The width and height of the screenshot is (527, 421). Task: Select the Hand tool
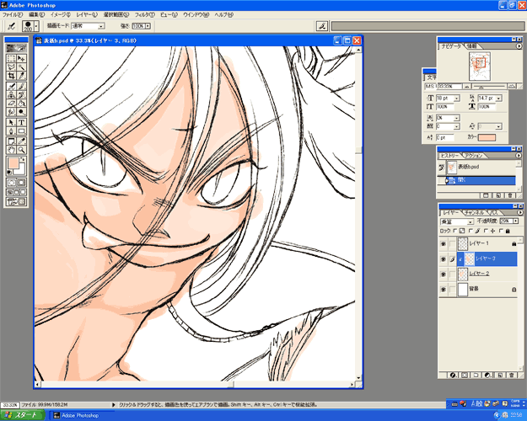11,150
